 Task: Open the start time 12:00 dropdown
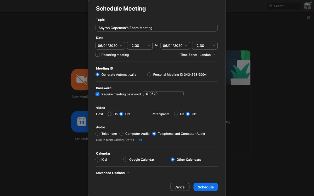[140, 46]
